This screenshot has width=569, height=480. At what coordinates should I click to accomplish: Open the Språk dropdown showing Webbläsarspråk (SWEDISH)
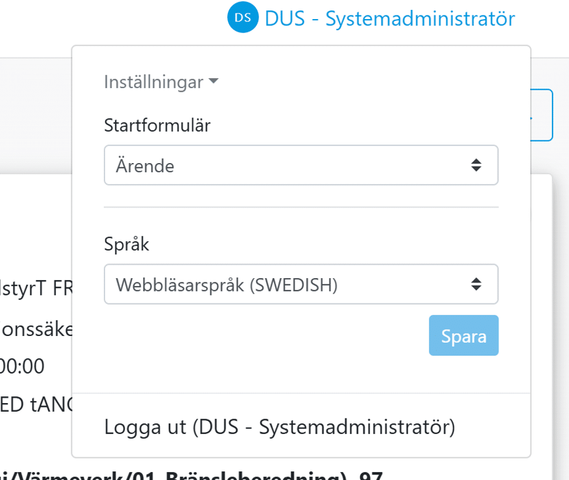tap(300, 284)
